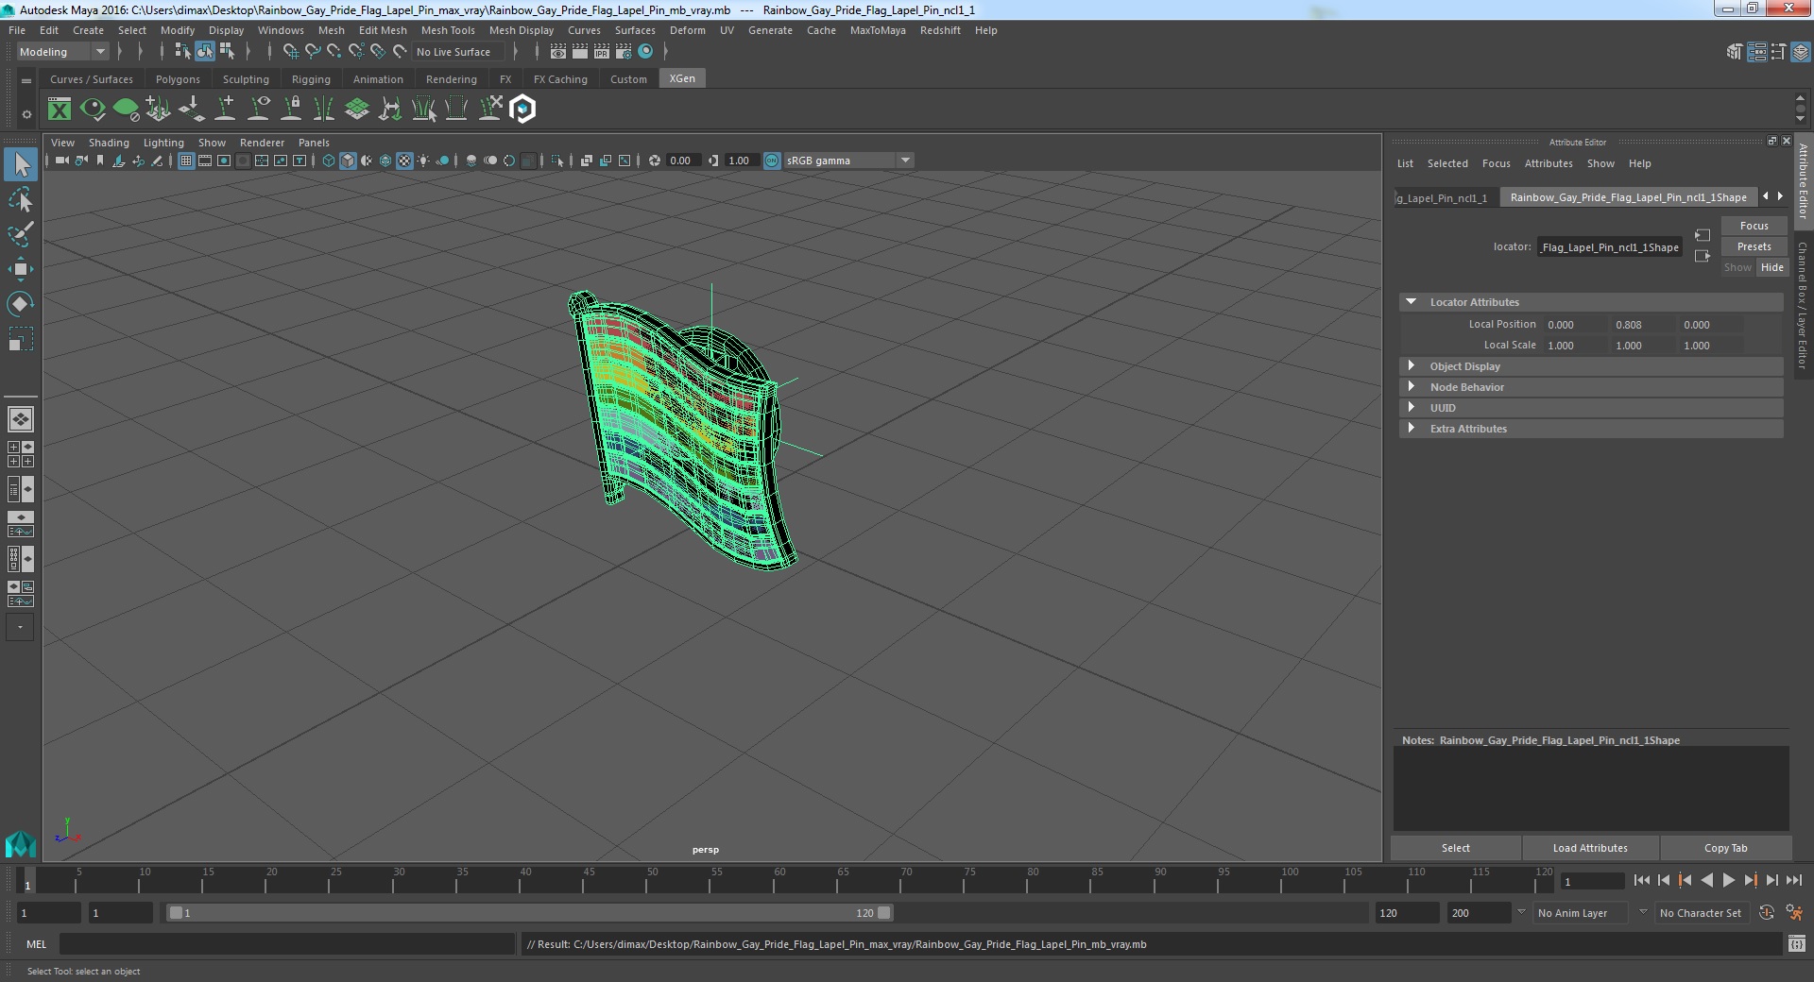Click play backwards button

point(1706,880)
